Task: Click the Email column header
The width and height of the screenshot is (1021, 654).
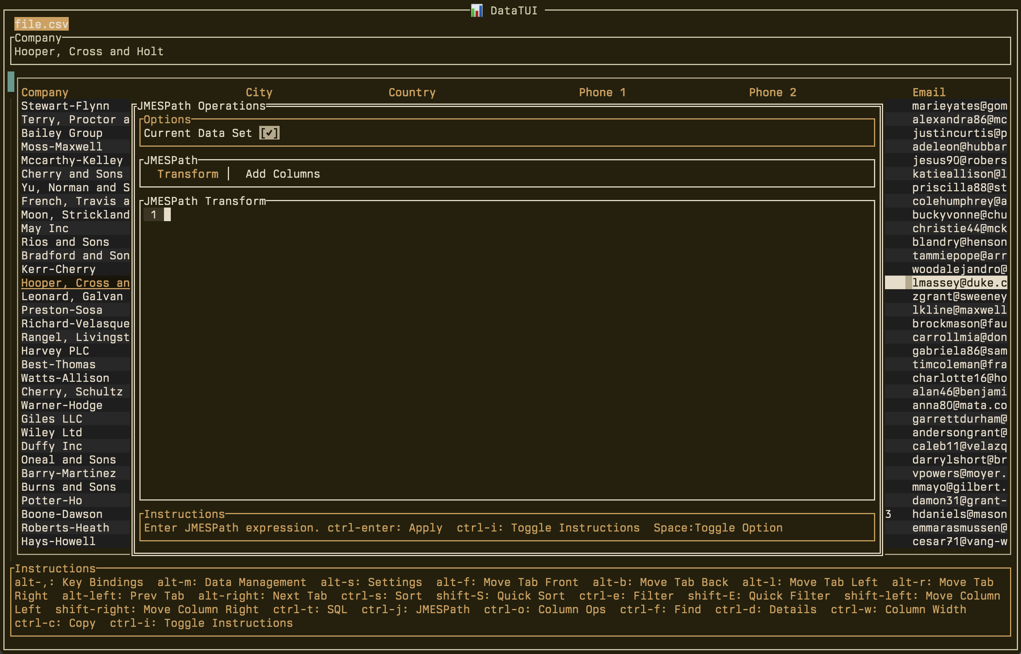Action: (928, 93)
